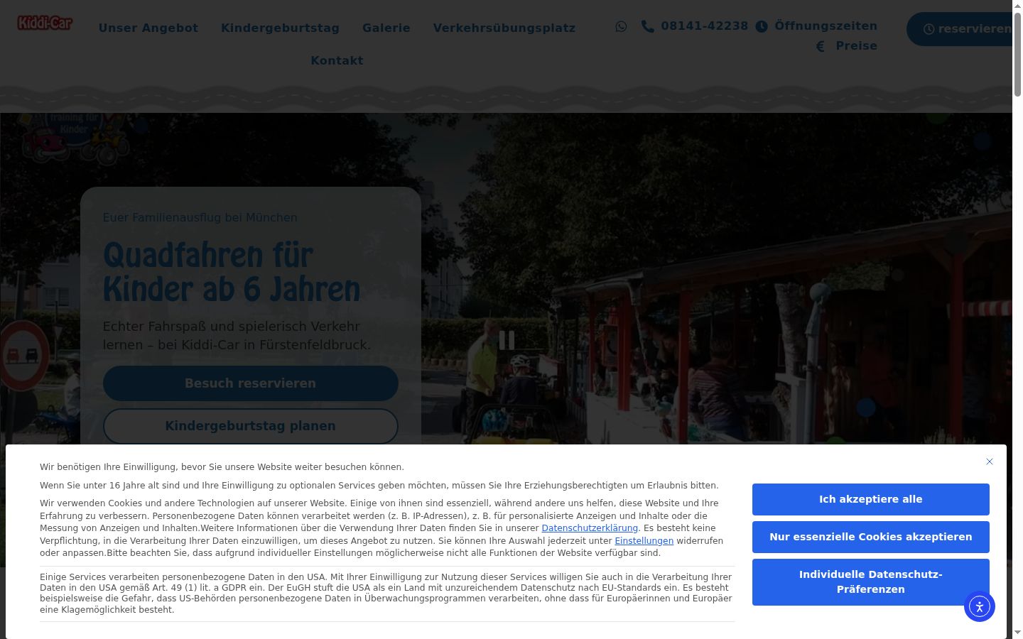This screenshot has width=1023, height=639.
Task: Open the Preise link
Action: point(846,46)
